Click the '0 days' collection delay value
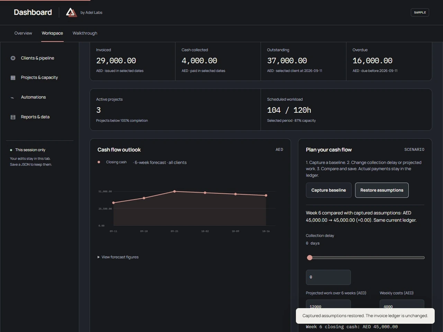The width and height of the screenshot is (443, 332). point(313,243)
